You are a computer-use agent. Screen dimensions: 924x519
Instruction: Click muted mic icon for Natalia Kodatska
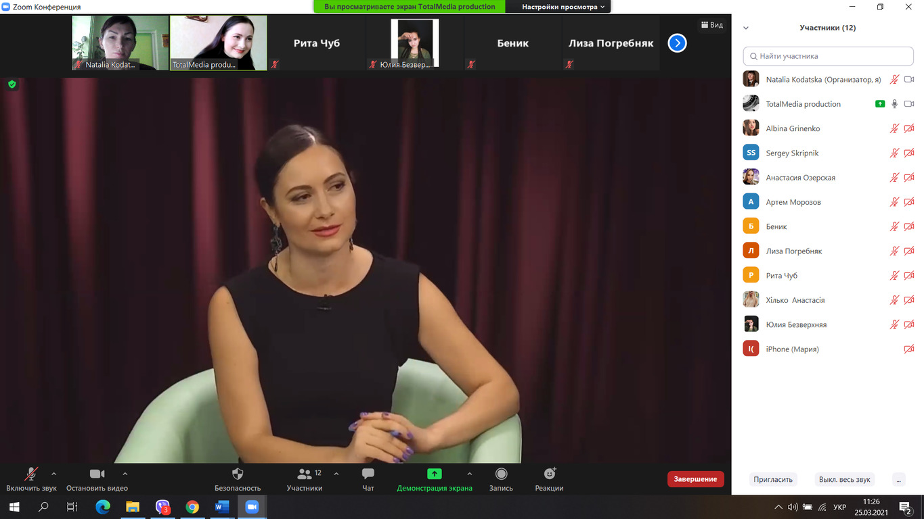point(894,79)
